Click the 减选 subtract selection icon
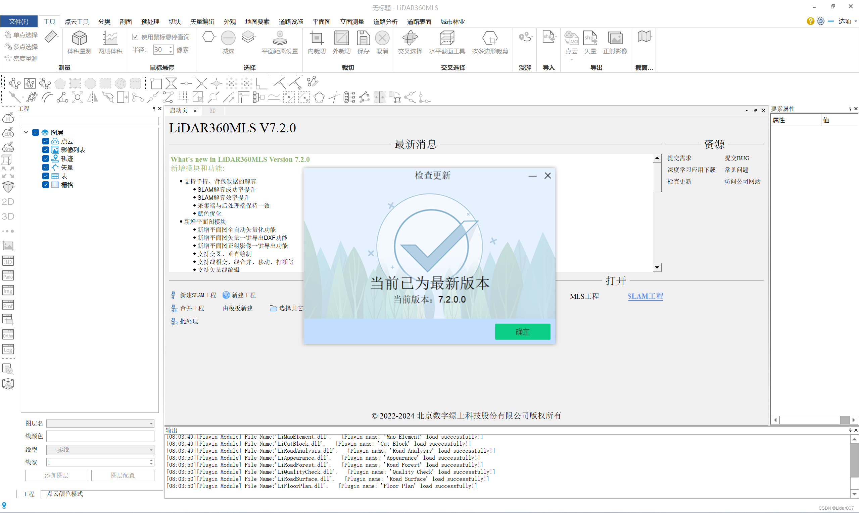The height and width of the screenshot is (513, 859). pos(228,43)
